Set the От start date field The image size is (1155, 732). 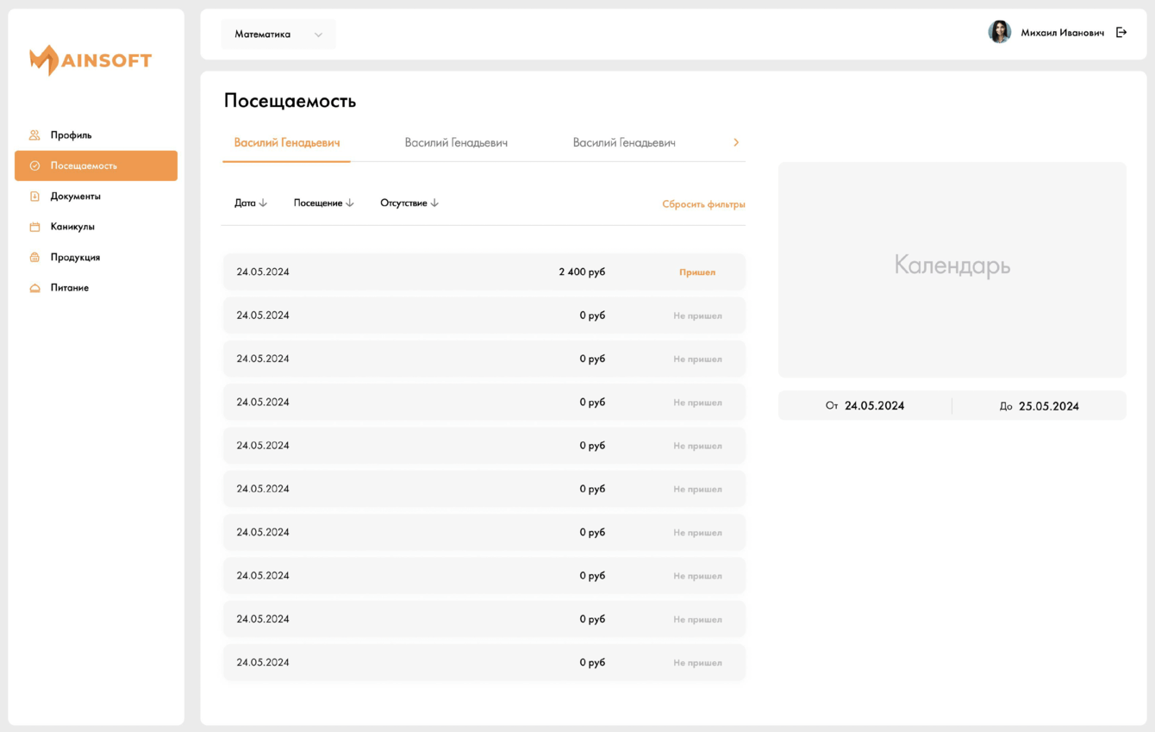pos(865,406)
